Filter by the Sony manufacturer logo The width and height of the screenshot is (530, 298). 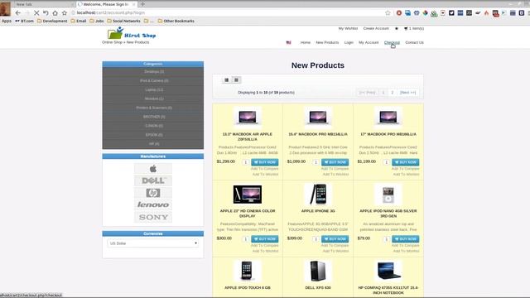tap(153, 217)
